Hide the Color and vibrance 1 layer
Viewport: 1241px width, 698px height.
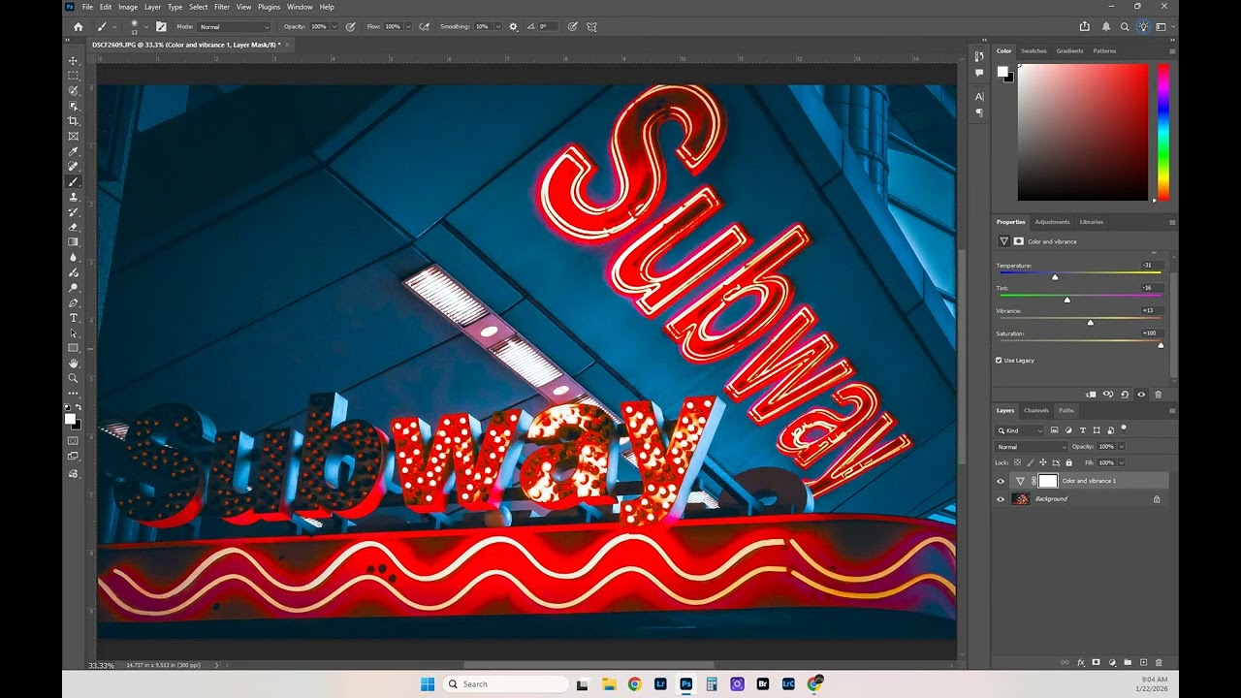pos(1001,481)
